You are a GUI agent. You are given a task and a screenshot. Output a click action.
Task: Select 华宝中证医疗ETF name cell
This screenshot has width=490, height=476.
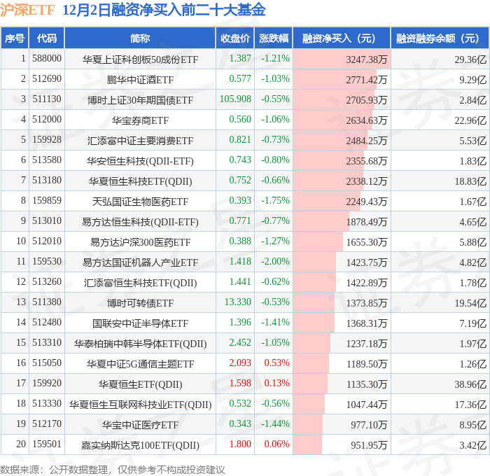click(140, 425)
